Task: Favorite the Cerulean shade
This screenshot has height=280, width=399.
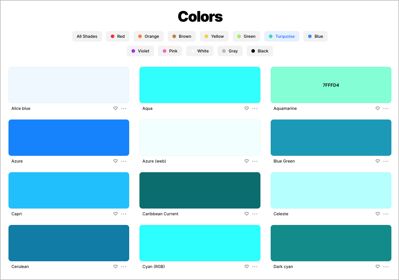Action: [x=115, y=267]
